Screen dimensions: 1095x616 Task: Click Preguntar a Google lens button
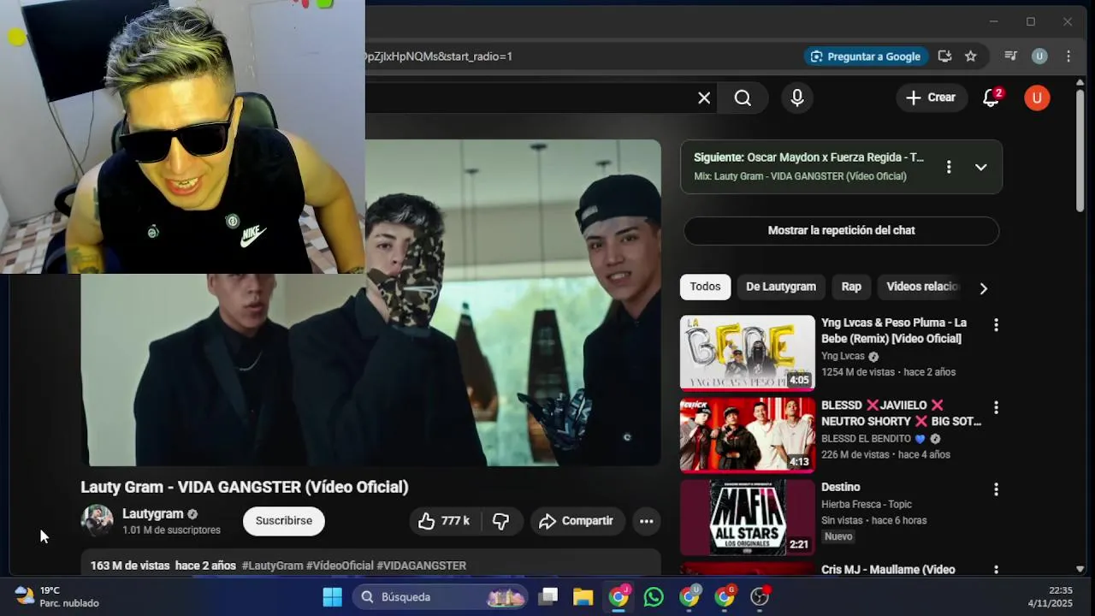pos(866,56)
